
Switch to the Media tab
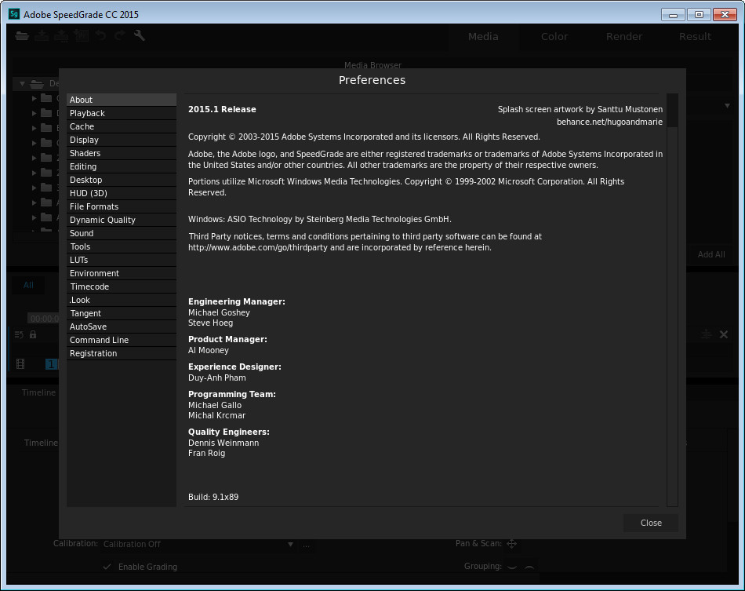point(483,37)
